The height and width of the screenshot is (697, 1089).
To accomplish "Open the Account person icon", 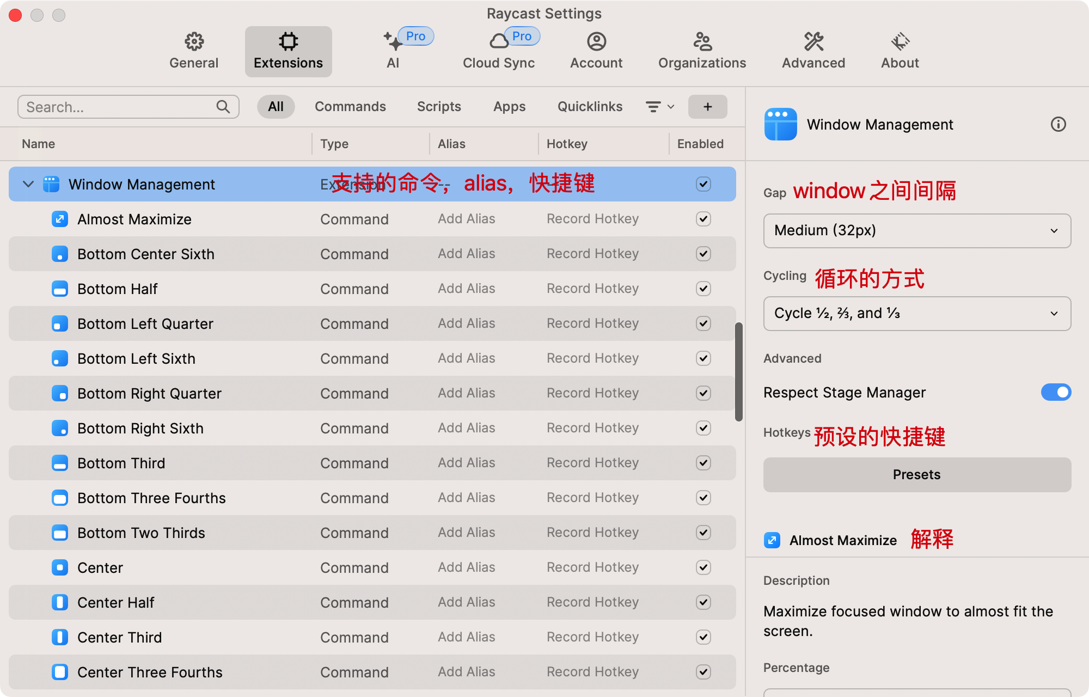I will point(596,41).
